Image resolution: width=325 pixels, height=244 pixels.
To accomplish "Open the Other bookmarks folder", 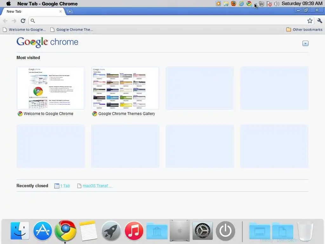I will point(304,30).
